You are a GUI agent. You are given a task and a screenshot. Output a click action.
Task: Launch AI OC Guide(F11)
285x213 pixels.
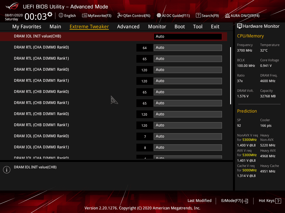click(x=173, y=16)
